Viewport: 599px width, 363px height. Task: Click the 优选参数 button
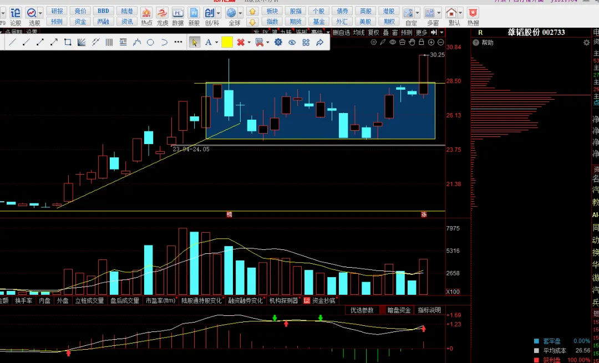tap(362, 310)
